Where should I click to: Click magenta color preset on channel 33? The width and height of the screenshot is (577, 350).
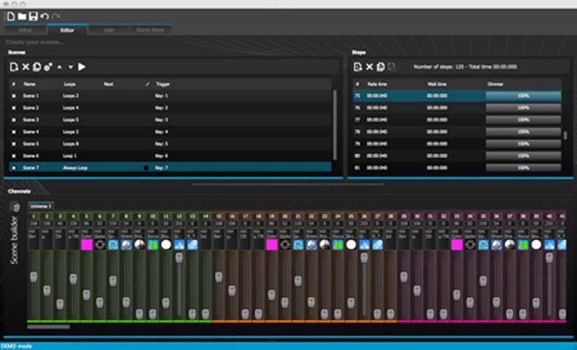[457, 245]
